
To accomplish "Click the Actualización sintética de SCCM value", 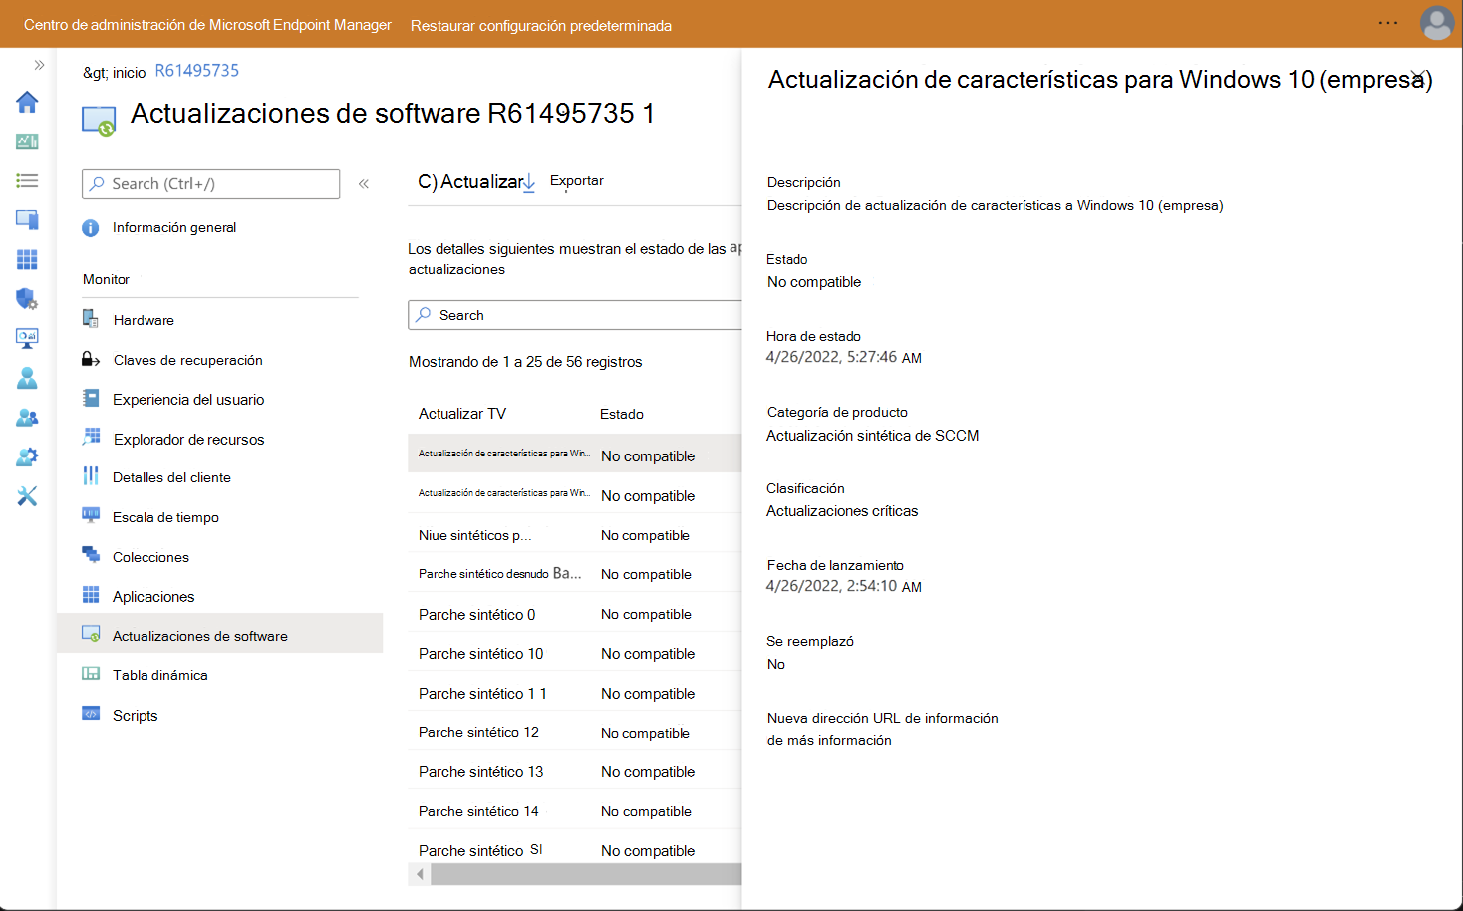I will click(873, 436).
